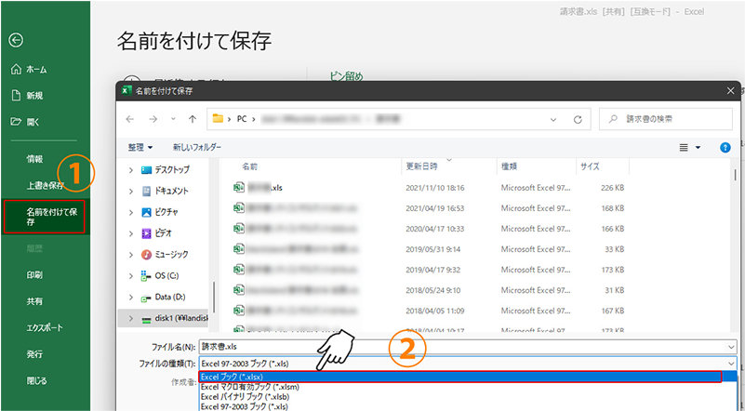Expand the ピクチャ tree node
Image resolution: width=745 pixels, height=411 pixels.
[x=131, y=212]
